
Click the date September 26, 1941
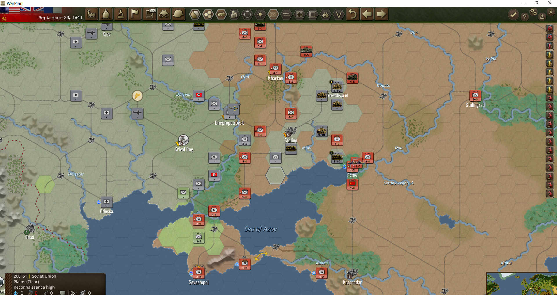tap(60, 18)
